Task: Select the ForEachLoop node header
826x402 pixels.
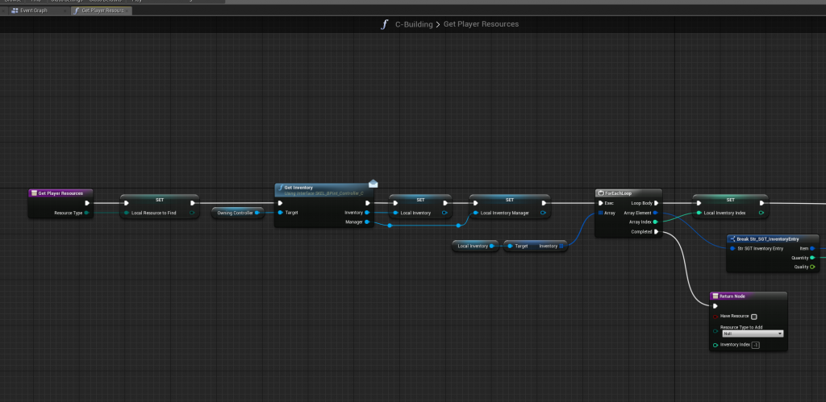Action: (628, 193)
